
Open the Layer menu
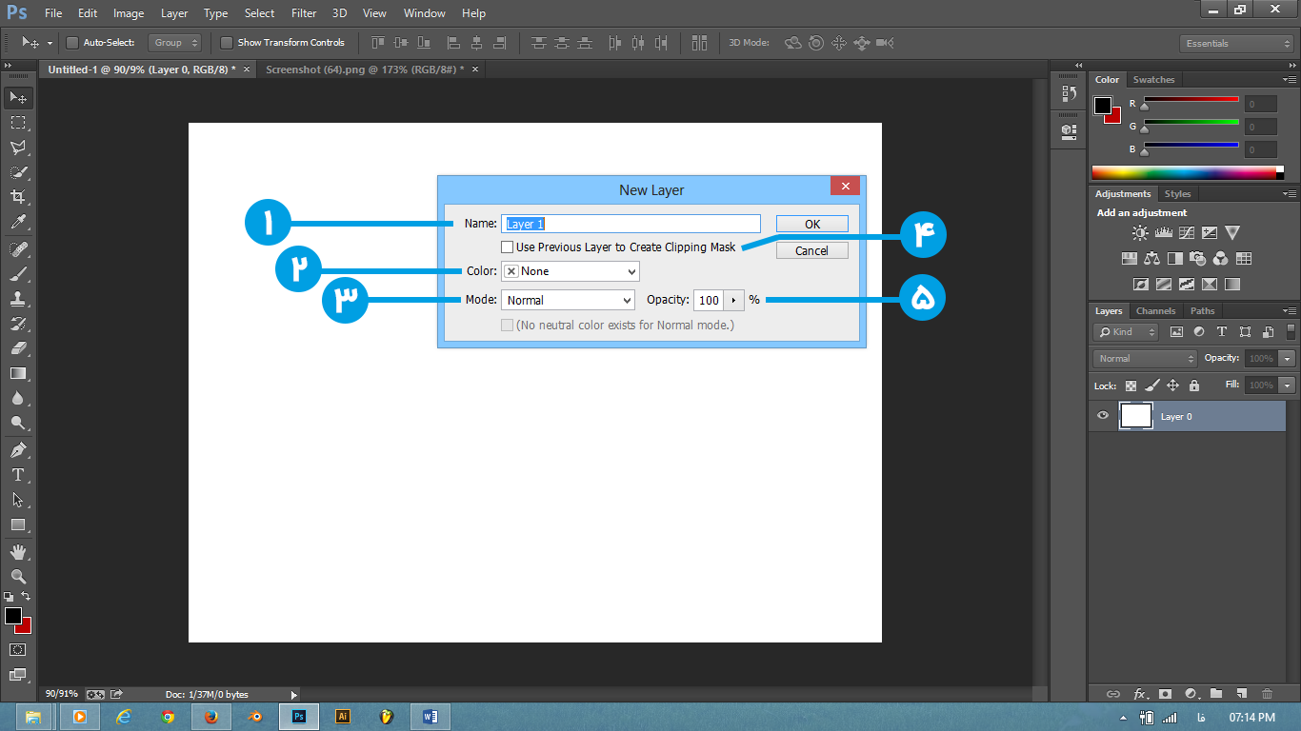[x=174, y=13]
